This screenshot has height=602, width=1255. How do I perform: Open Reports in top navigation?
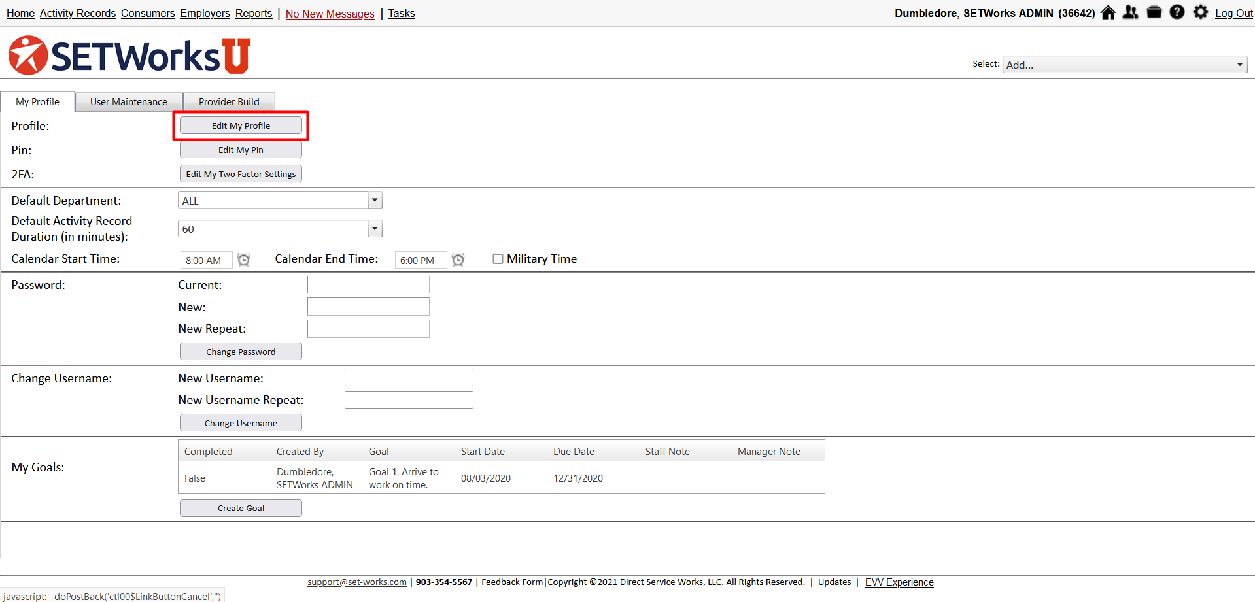point(254,14)
